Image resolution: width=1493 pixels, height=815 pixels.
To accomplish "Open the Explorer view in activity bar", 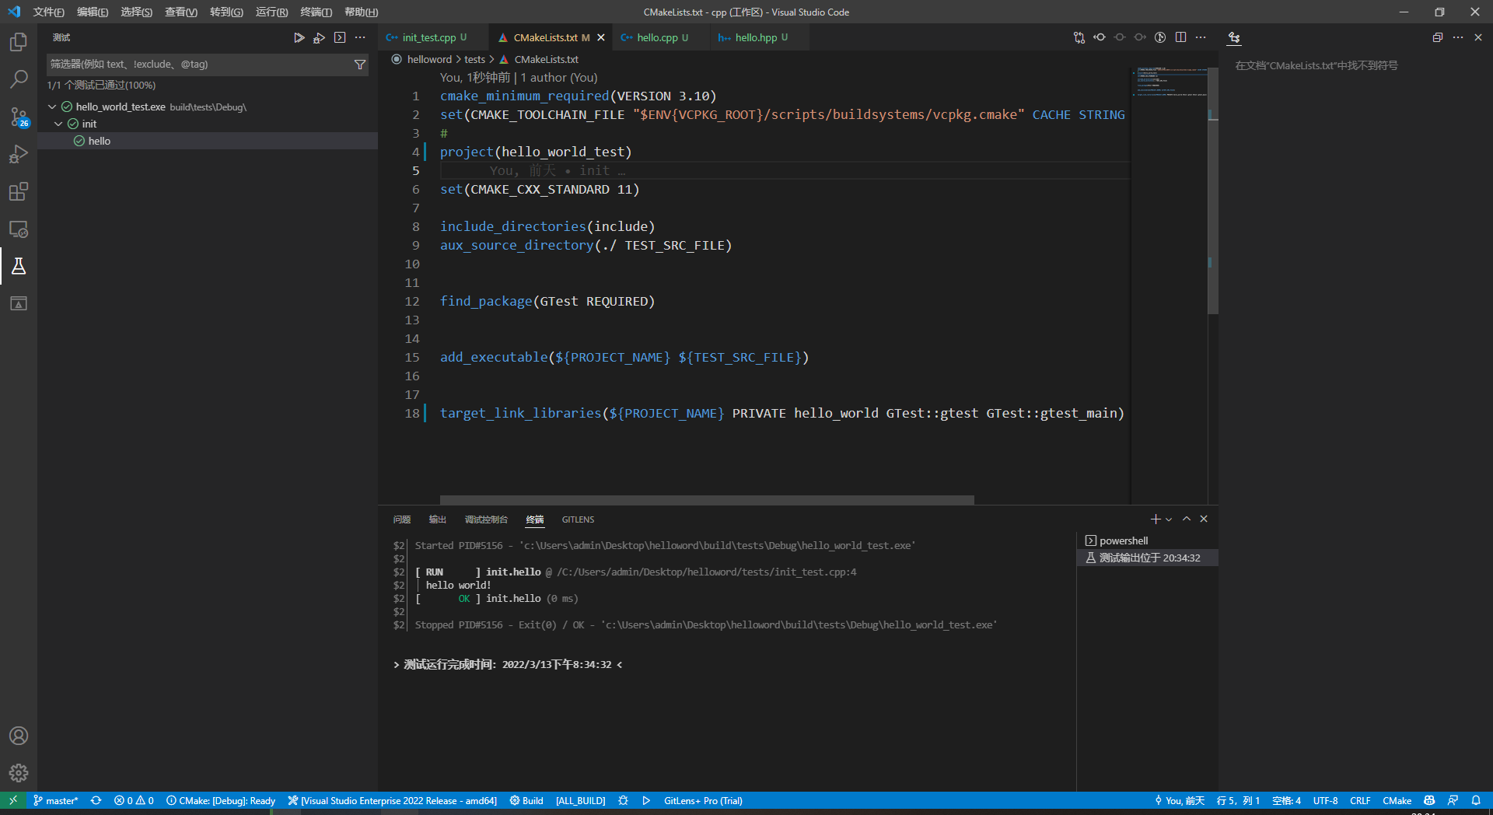I will [x=19, y=41].
